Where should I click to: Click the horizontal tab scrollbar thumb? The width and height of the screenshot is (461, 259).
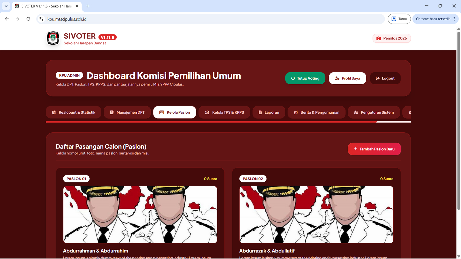[211, 122]
